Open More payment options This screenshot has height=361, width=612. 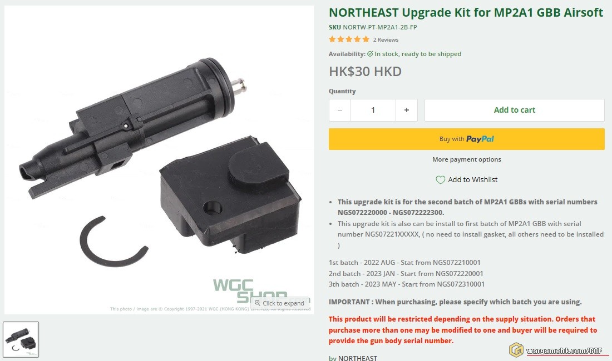(466, 159)
